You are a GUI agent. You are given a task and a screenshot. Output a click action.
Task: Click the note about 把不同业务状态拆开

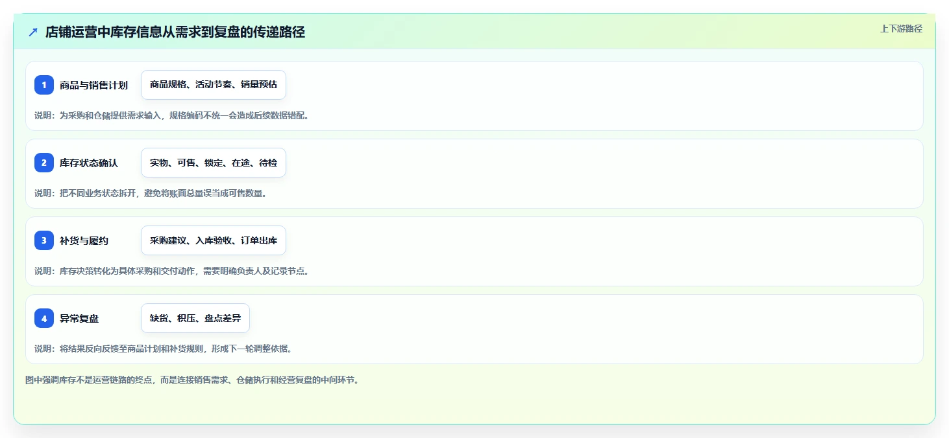(151, 193)
